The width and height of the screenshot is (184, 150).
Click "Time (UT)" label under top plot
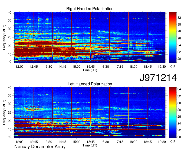click(x=90, y=70)
